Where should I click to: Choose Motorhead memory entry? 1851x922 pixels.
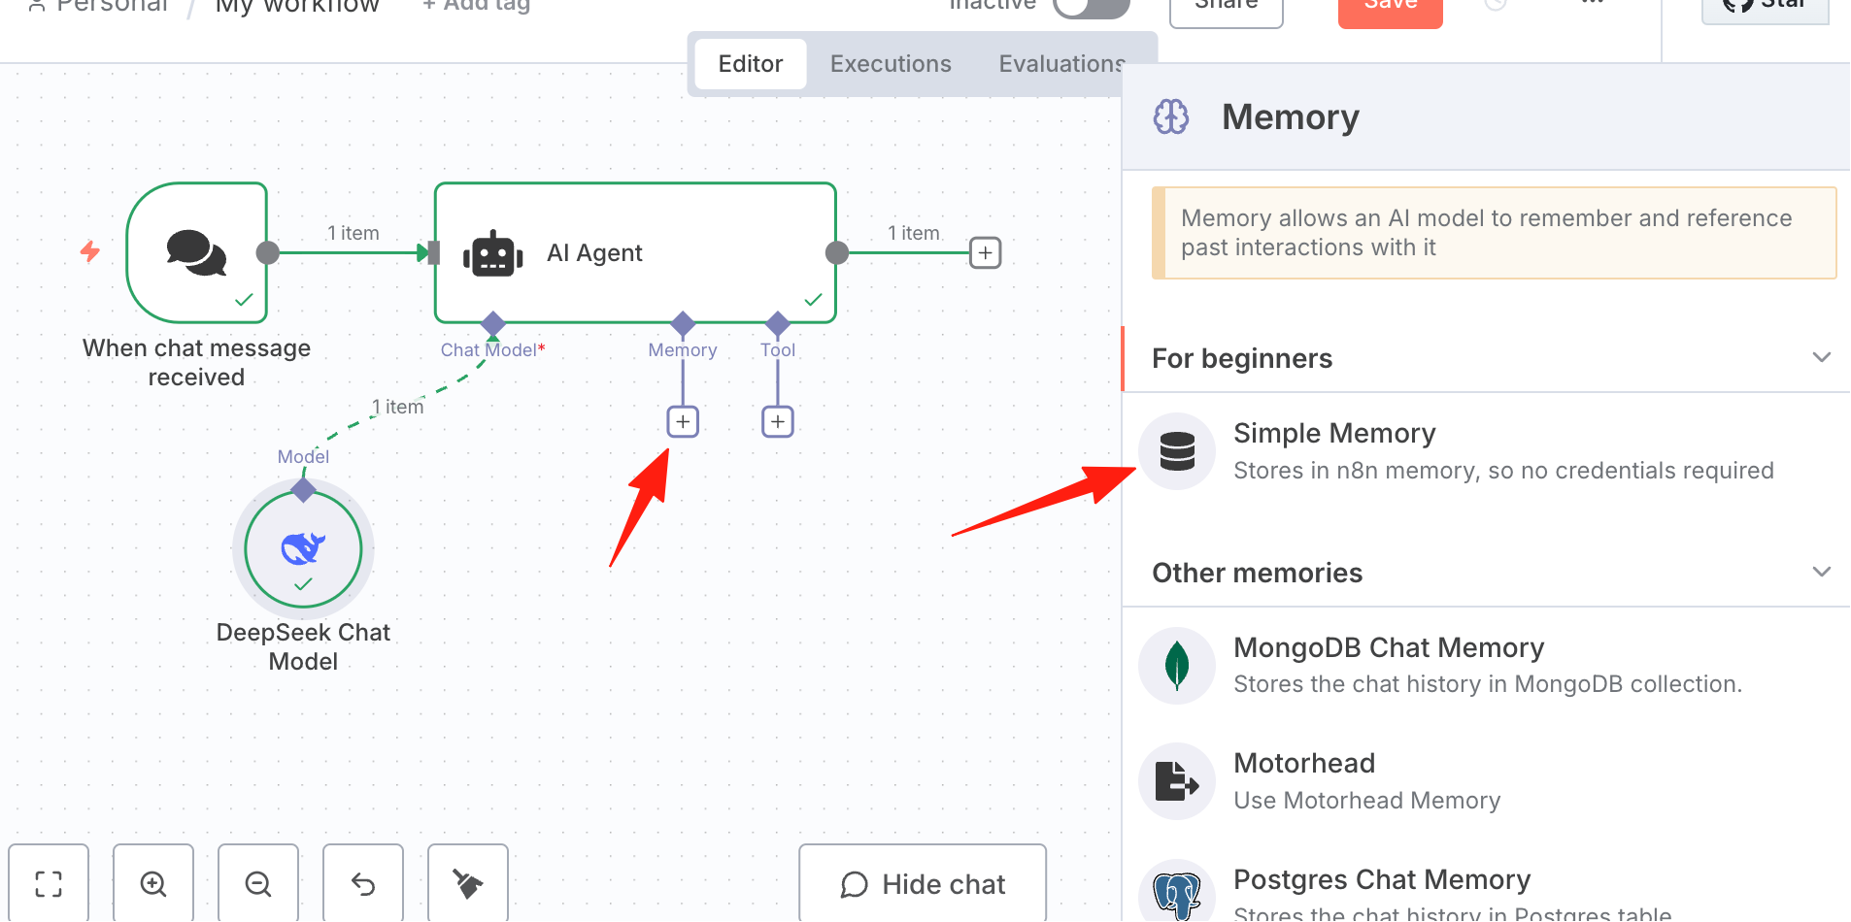pyautogui.click(x=1486, y=781)
